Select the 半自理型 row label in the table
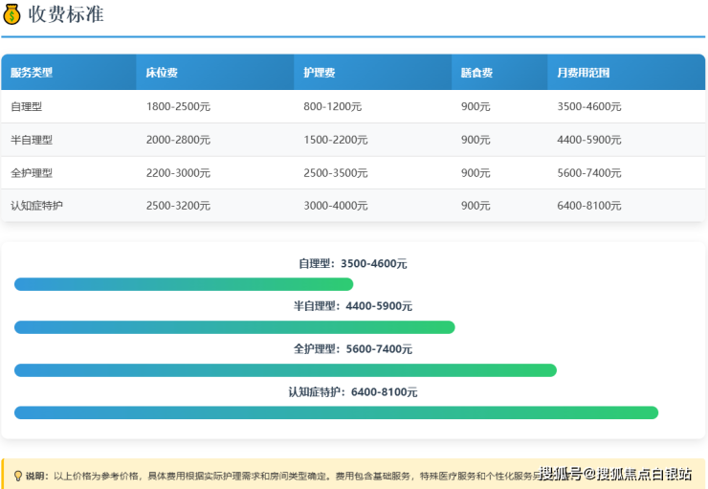The height and width of the screenshot is (489, 708). click(x=32, y=140)
